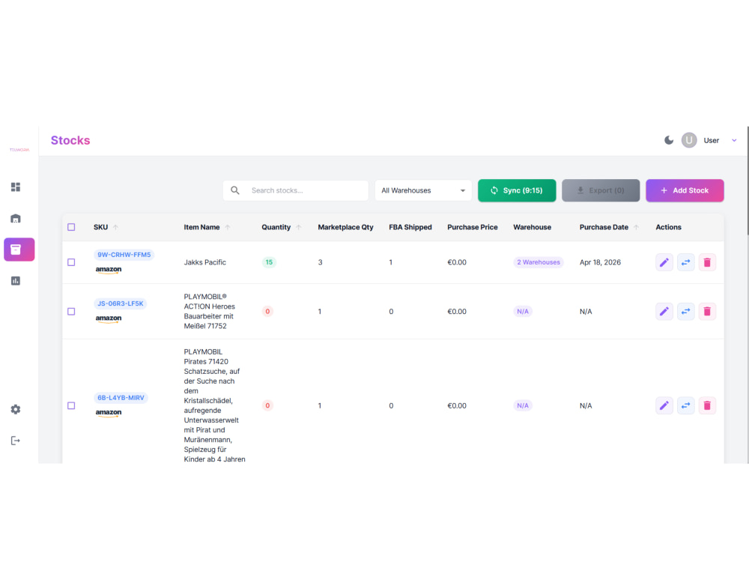Sort by Purchase Date arrow icon

636,227
